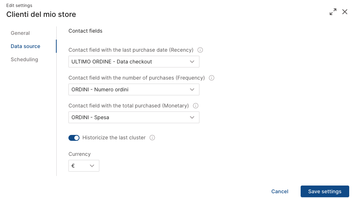This screenshot has width=354, height=198.
Task: Click the info icon next to Recency label
Action: [200, 50]
